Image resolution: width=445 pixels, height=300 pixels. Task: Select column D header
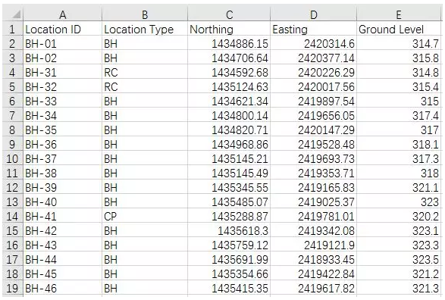(313, 14)
